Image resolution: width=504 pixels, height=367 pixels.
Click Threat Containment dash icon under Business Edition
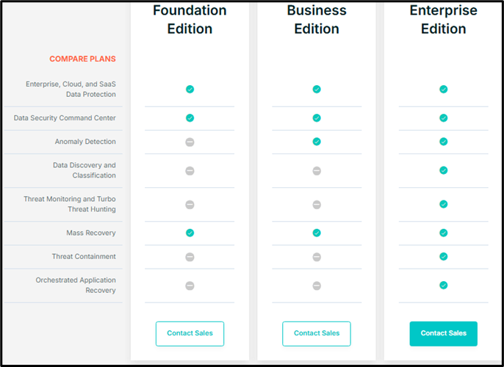tap(317, 257)
